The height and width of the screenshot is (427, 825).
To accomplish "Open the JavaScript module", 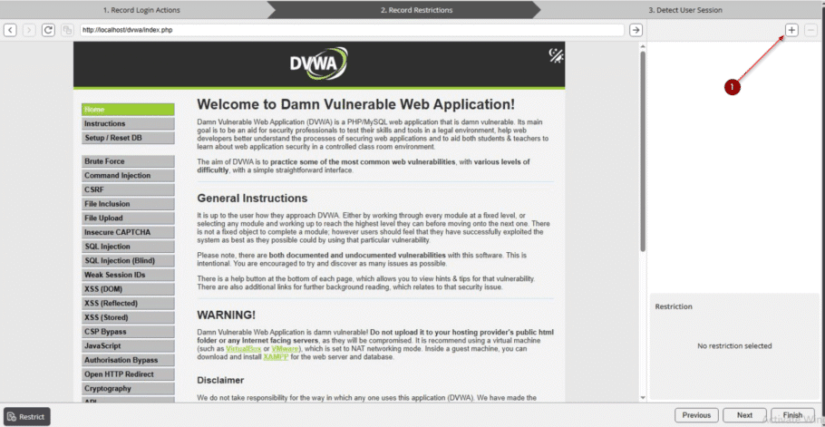I will (128, 346).
